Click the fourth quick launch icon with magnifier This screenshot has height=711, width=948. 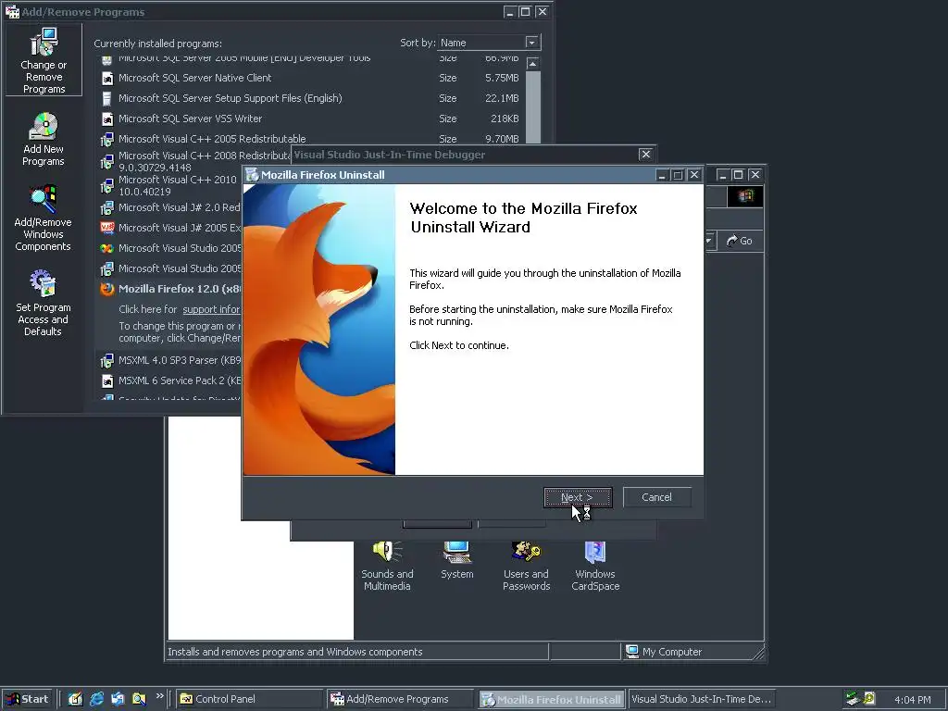pos(139,699)
